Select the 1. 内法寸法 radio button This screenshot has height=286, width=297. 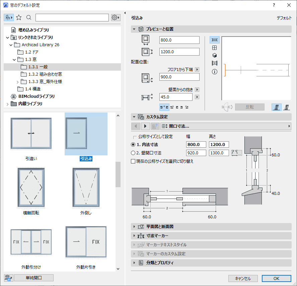pyautogui.click(x=133, y=145)
